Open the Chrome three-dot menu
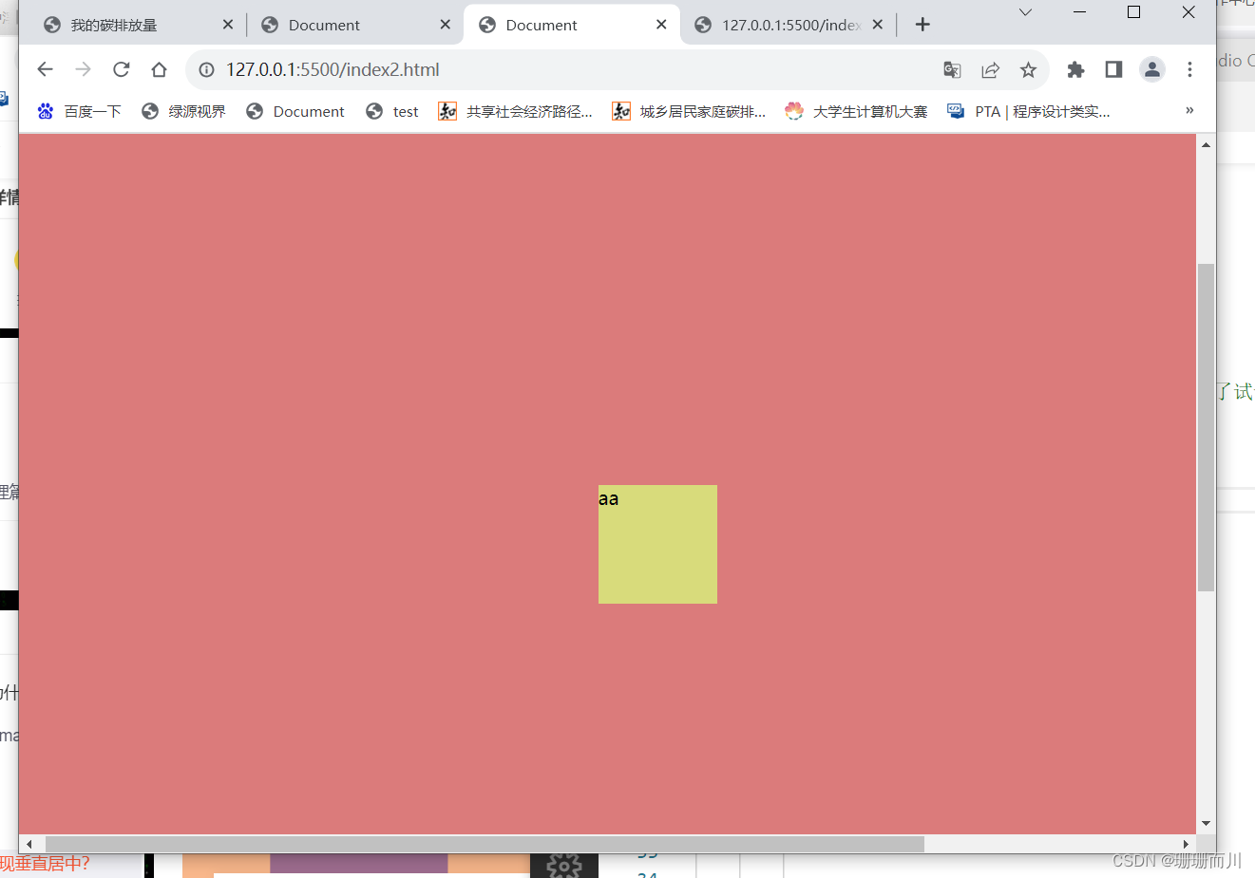Screen dimensions: 1255x878 [x=1189, y=69]
